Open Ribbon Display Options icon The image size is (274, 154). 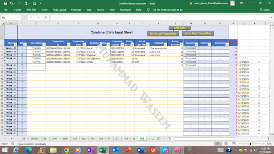pos(242,3)
